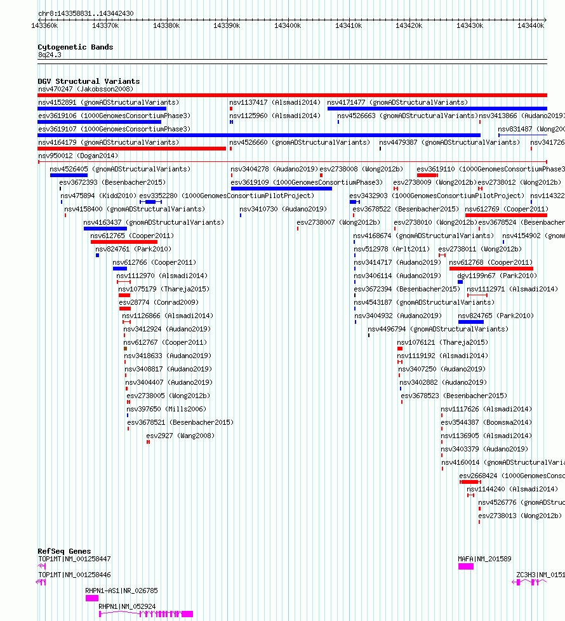Screen dimensions: 565x621
Task: Select nsv3408817 (Audano2019) variant
Action: click(168, 369)
